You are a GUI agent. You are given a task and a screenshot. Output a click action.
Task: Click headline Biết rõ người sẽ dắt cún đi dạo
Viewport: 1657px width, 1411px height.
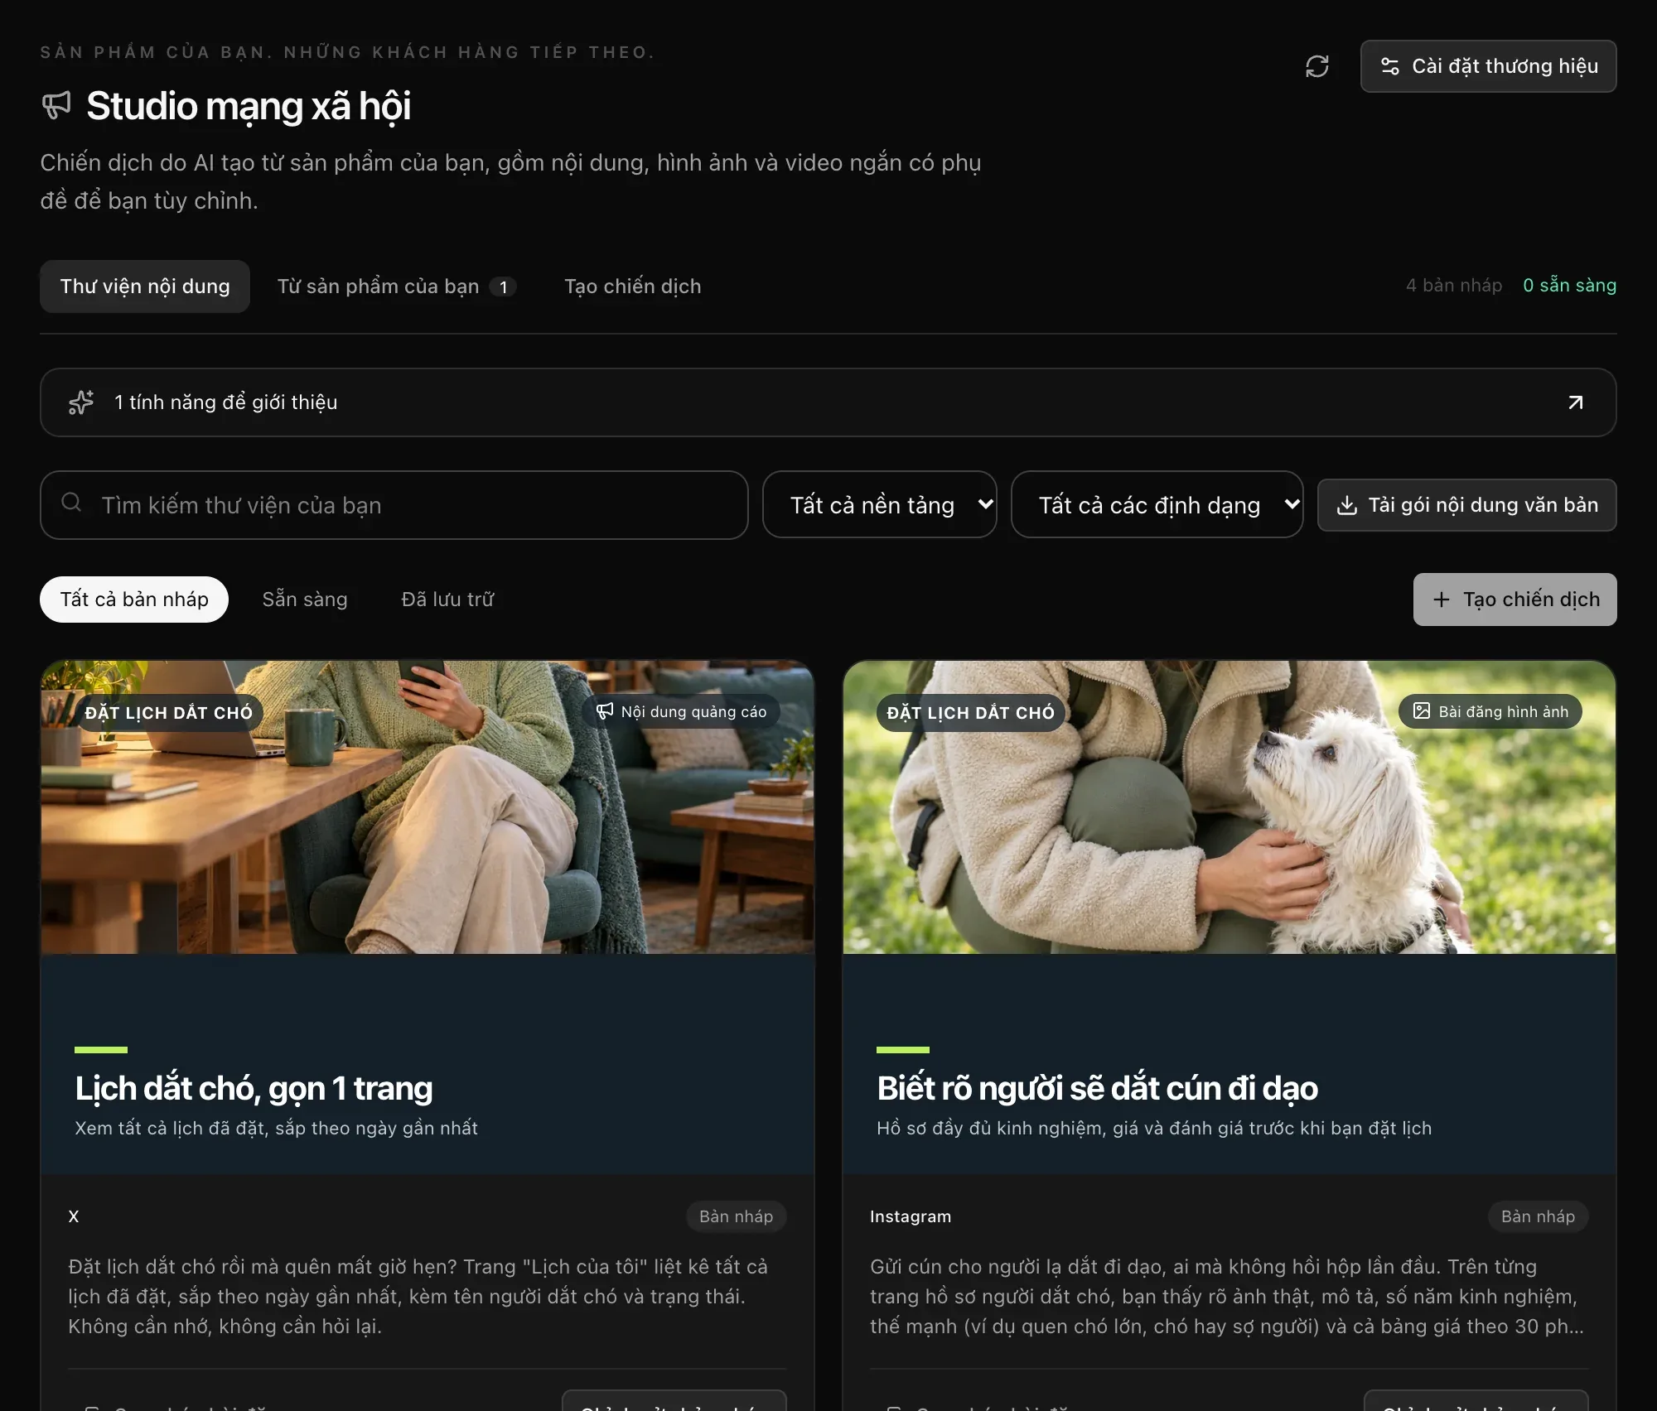pyautogui.click(x=1097, y=1088)
